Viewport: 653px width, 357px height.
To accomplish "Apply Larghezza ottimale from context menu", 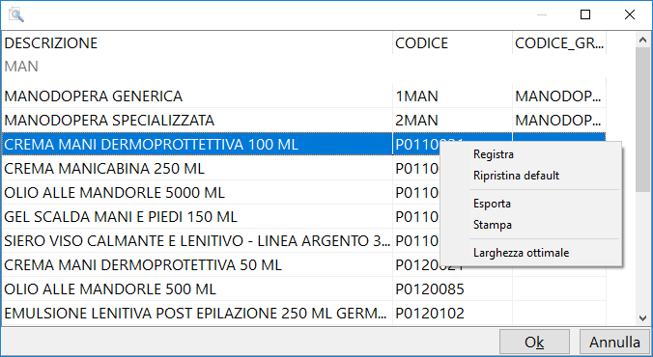I will click(x=521, y=253).
